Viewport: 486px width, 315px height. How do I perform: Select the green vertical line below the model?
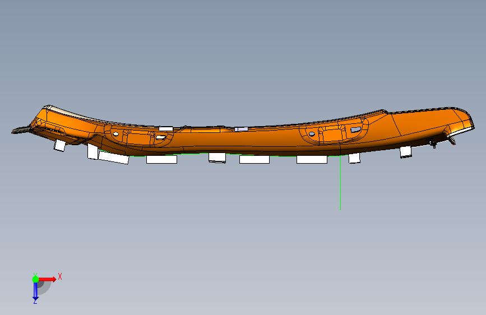coord(341,182)
